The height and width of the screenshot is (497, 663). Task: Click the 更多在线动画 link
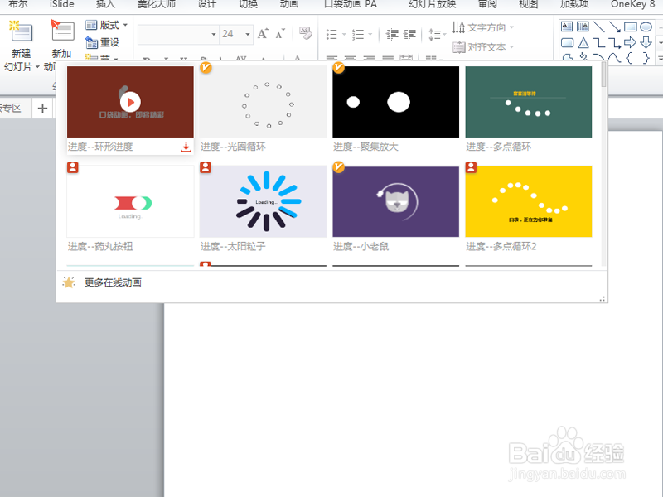tap(113, 282)
